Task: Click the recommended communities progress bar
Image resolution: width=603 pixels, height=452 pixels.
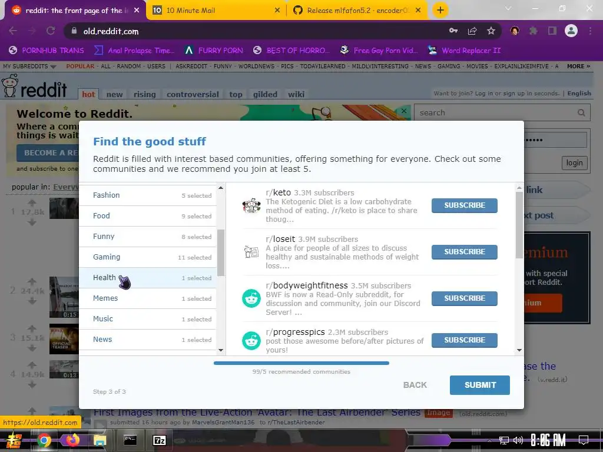Action: click(301, 363)
